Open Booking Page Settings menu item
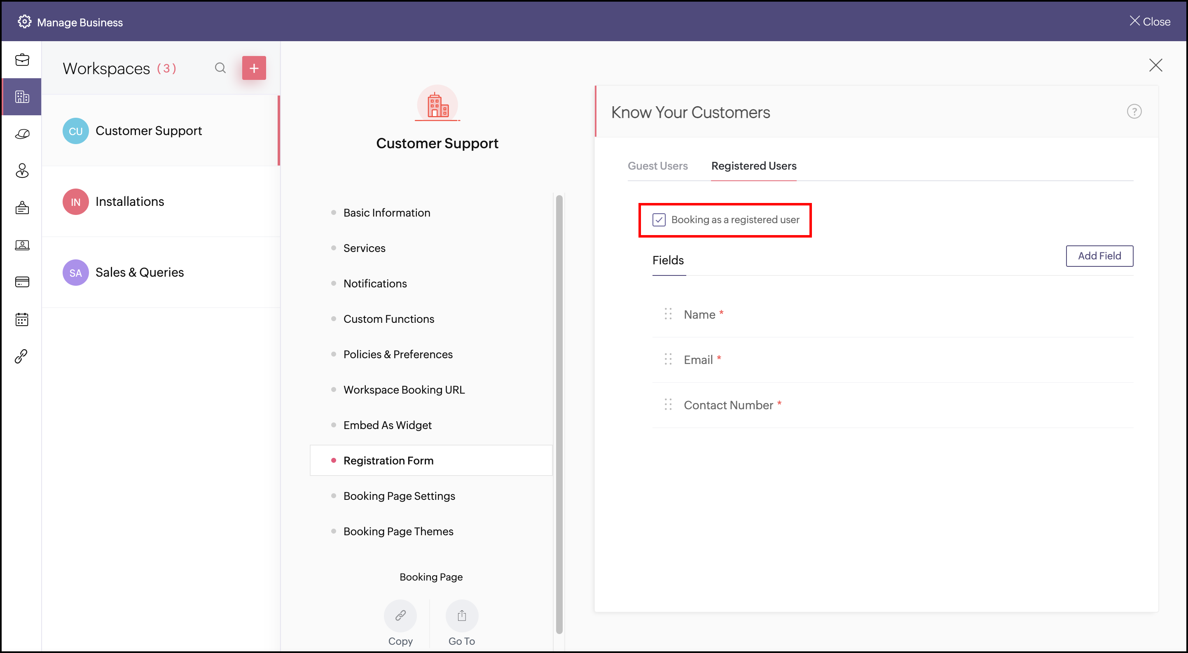The image size is (1188, 653). click(399, 496)
